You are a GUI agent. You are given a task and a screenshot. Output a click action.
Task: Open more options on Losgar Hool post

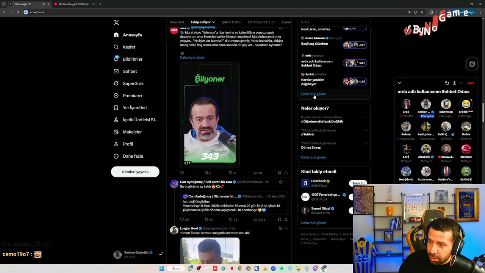(286, 228)
